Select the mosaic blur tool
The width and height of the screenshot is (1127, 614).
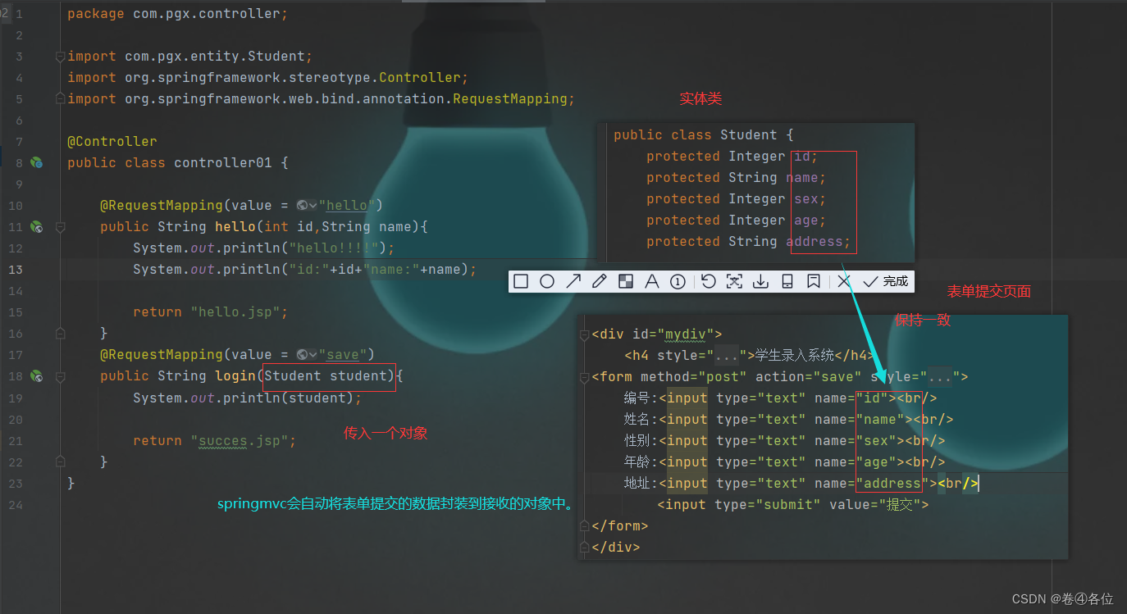pyautogui.click(x=626, y=281)
